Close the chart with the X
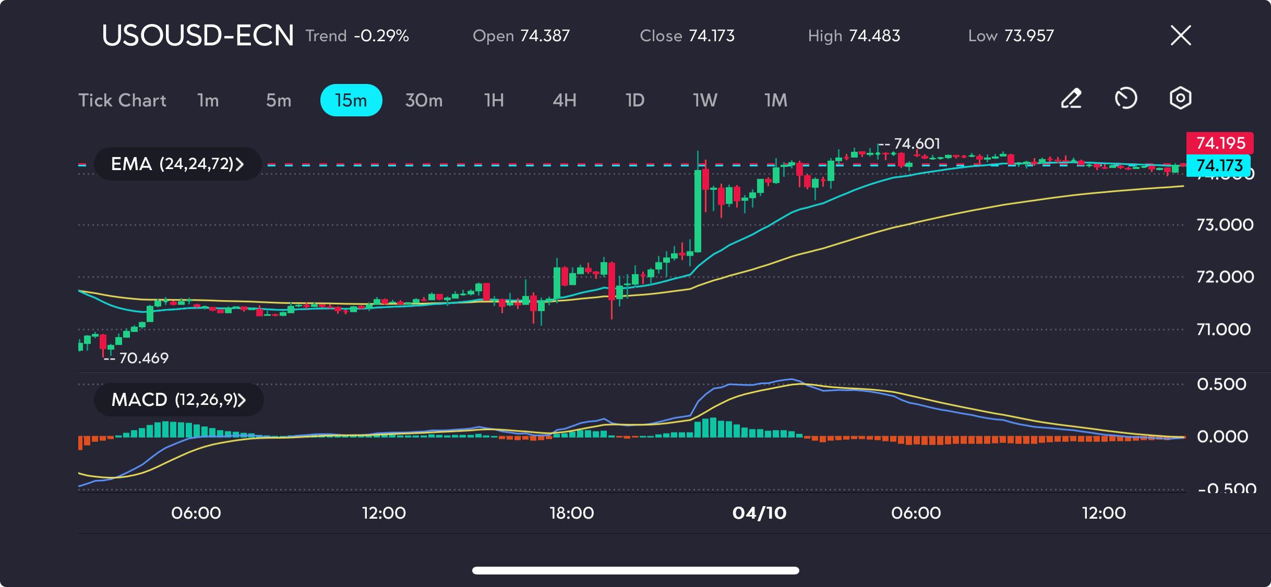This screenshot has width=1271, height=587. click(x=1181, y=35)
